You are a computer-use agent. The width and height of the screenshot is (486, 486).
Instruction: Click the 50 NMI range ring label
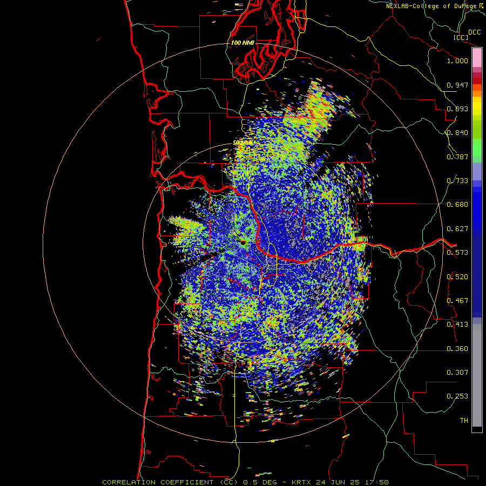click(x=242, y=143)
